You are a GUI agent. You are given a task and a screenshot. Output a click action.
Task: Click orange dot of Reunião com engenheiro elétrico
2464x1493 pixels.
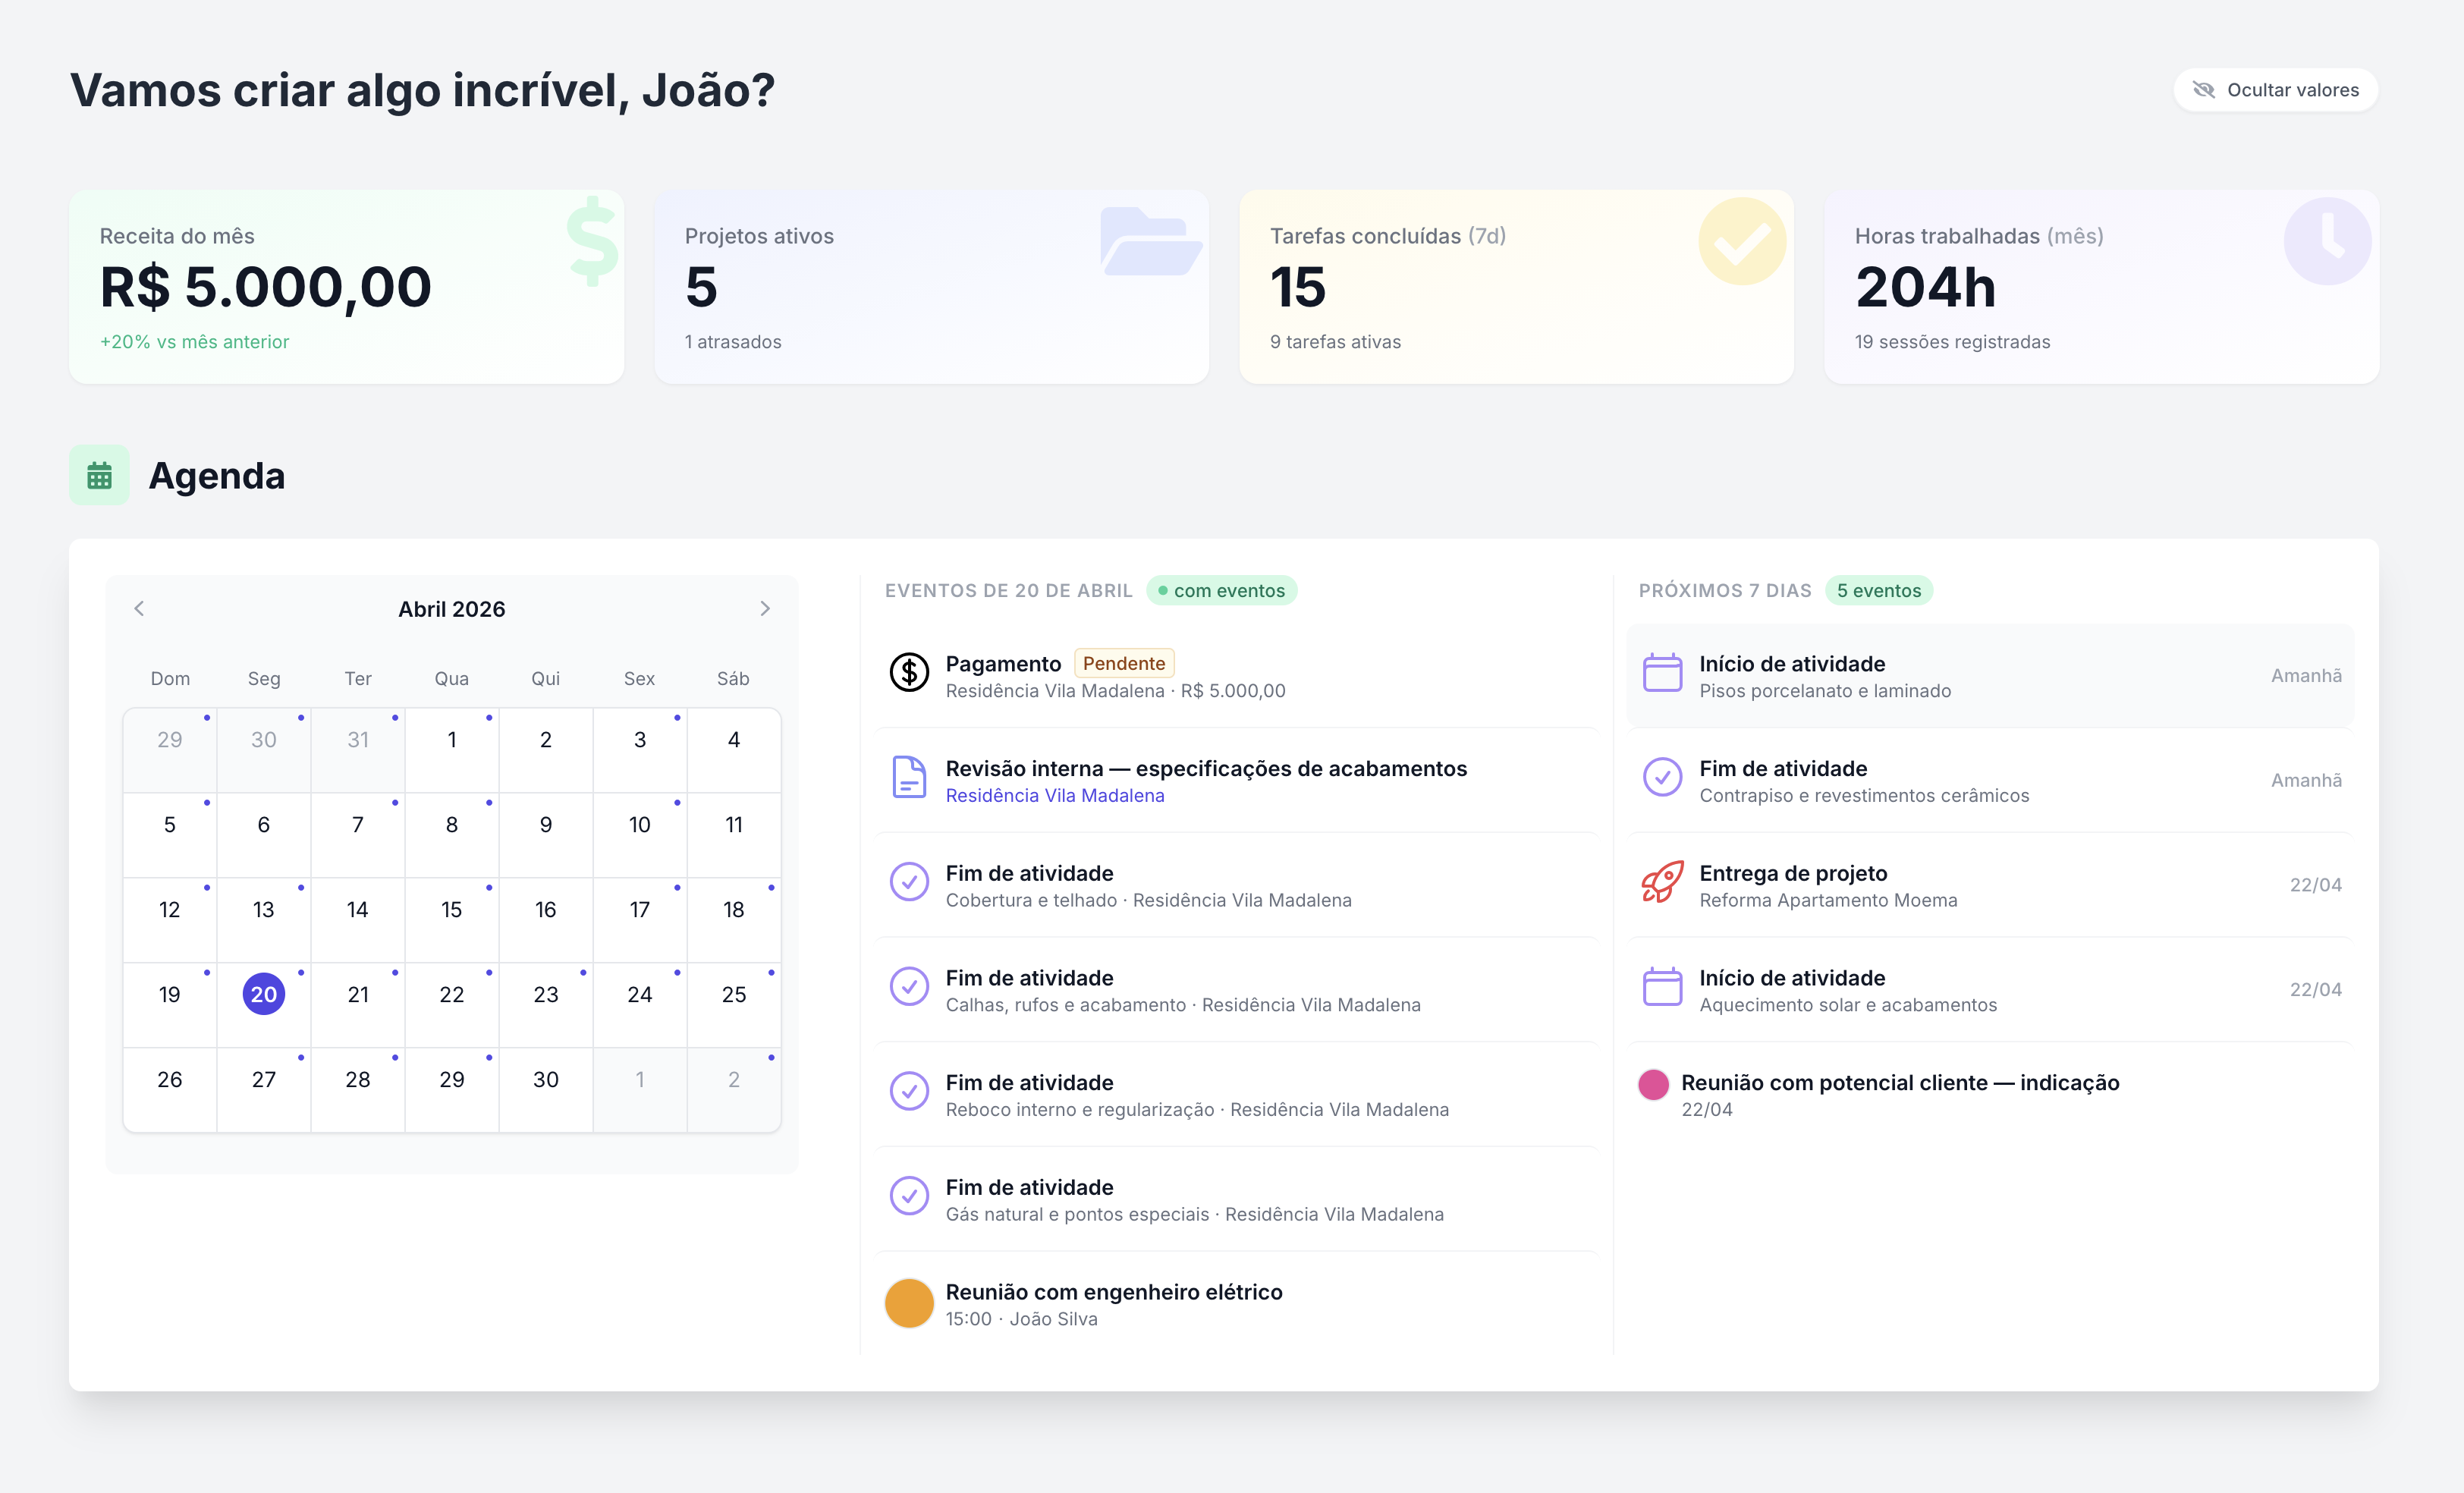tap(909, 1303)
